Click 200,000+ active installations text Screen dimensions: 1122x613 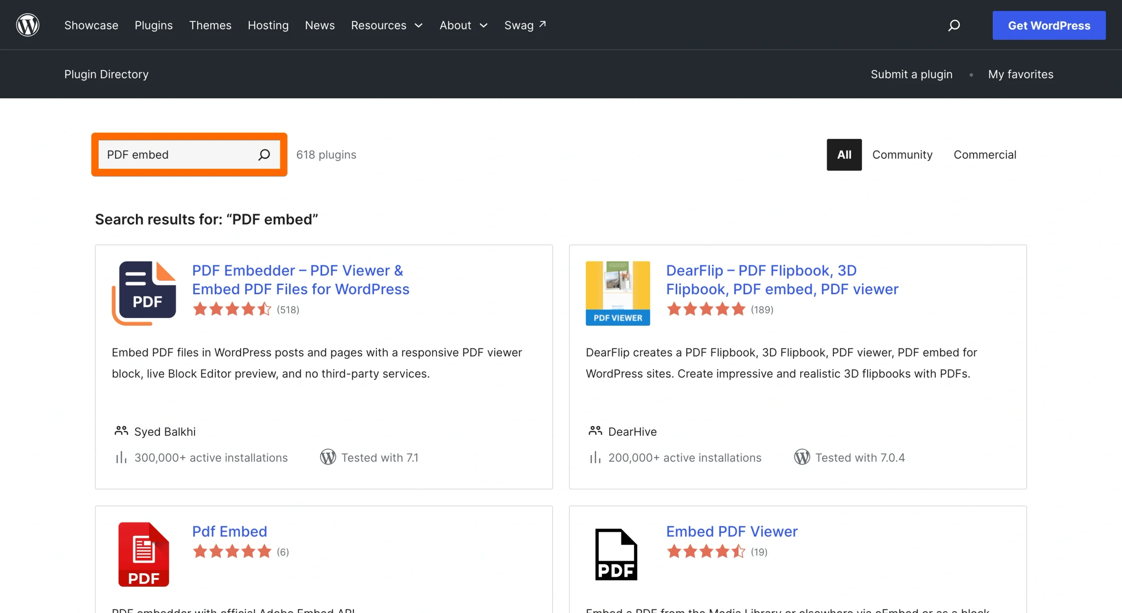(685, 457)
